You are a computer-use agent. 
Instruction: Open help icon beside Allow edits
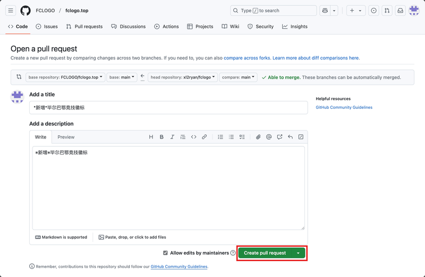[233, 253]
